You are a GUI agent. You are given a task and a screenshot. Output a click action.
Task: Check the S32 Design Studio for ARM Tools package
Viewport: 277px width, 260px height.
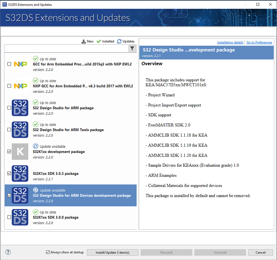(x=9, y=129)
